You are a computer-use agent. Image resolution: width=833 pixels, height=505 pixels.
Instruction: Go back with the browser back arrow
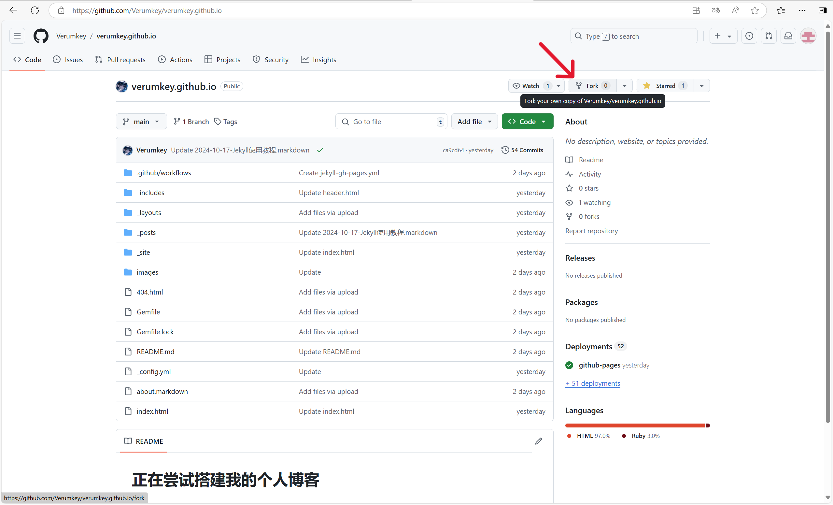coord(13,10)
